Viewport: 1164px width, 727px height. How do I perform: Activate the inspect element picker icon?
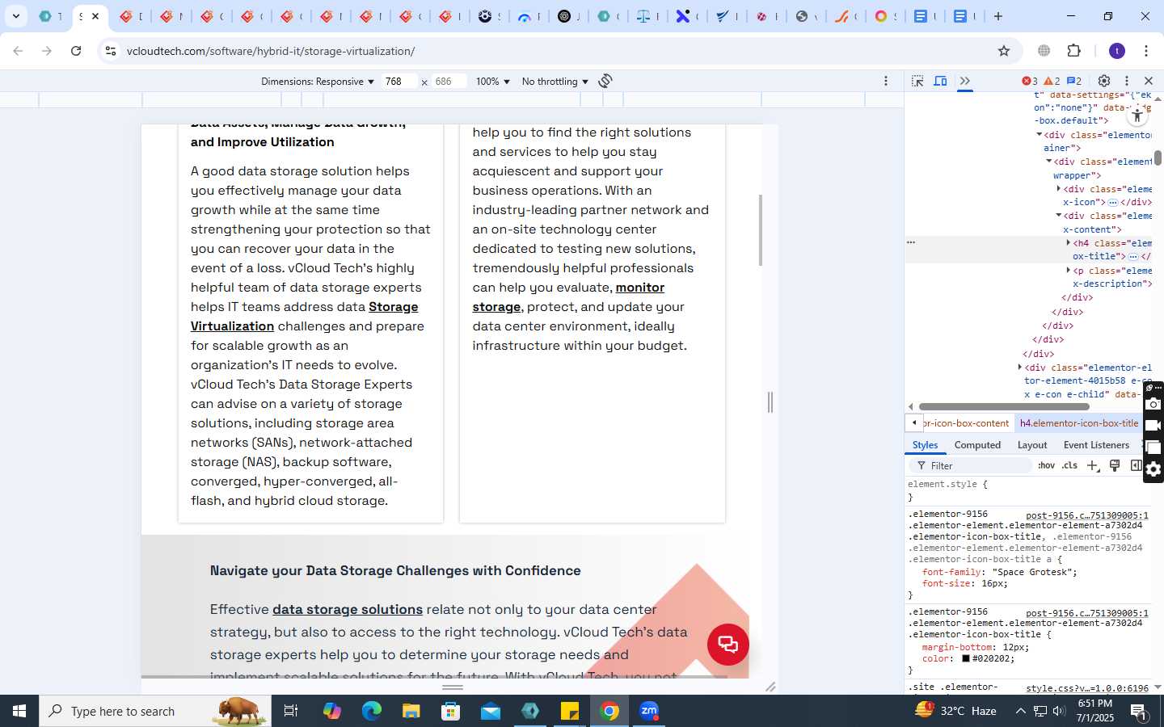click(x=917, y=81)
